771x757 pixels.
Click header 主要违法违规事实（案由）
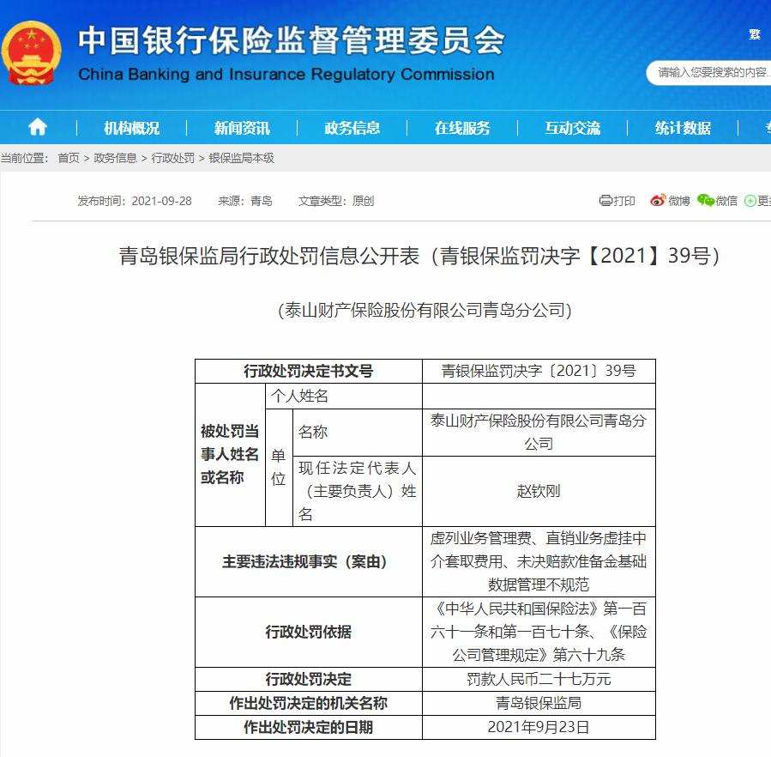[x=308, y=561]
